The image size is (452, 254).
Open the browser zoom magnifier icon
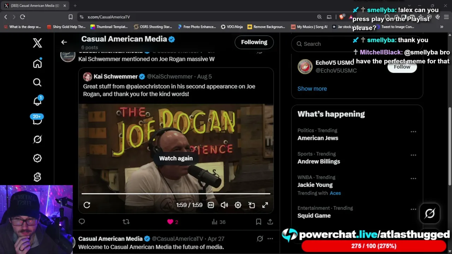pyautogui.click(x=319, y=17)
